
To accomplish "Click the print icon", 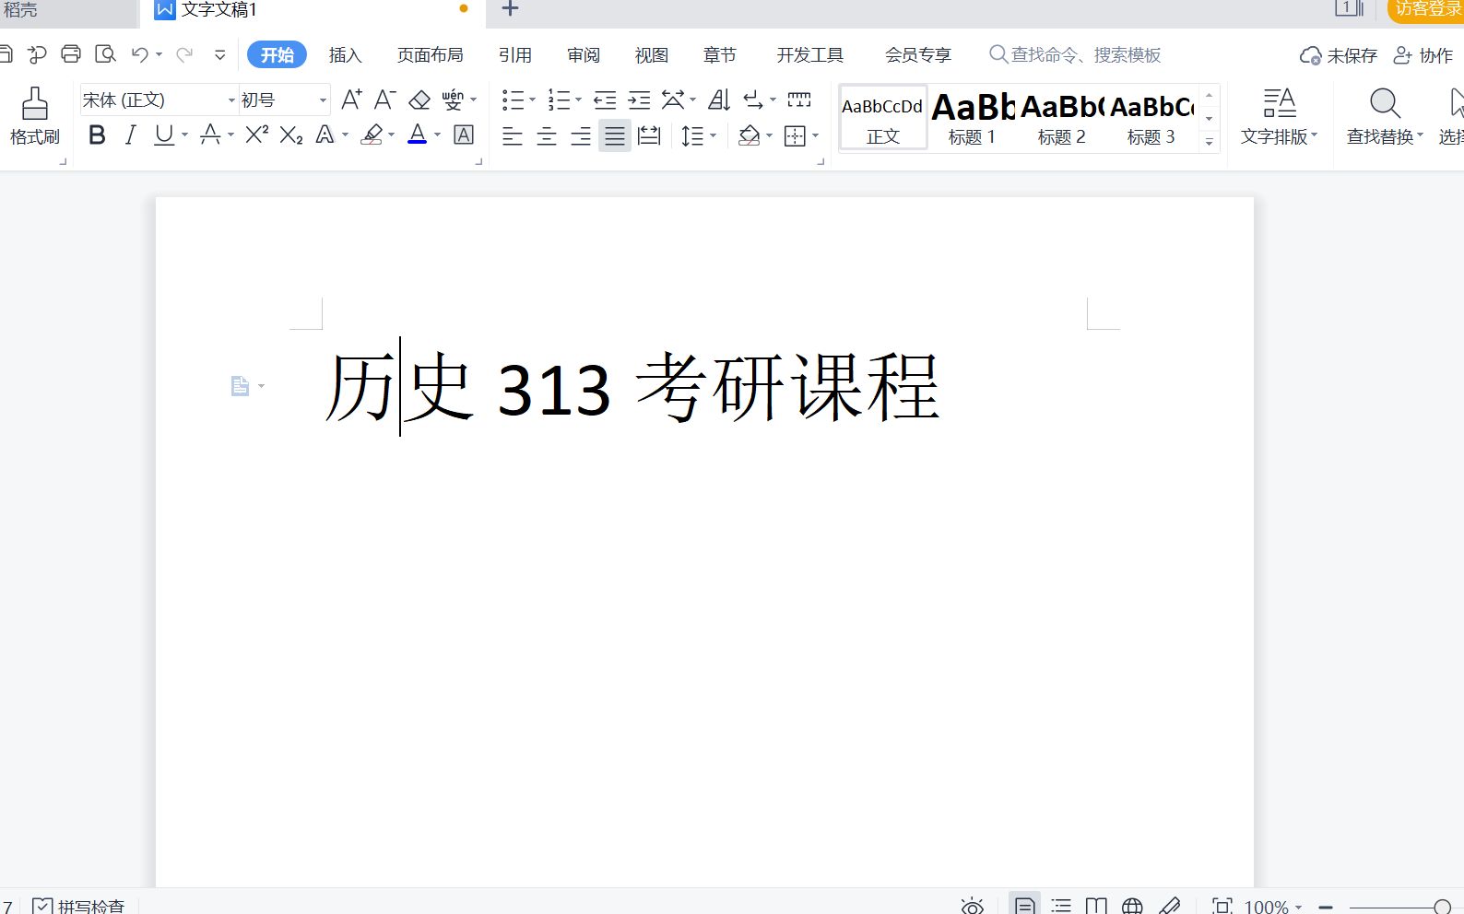I will (71, 54).
